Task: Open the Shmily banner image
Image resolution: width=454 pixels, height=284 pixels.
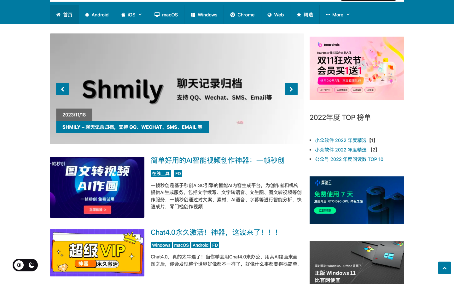Action: pyautogui.click(x=177, y=89)
